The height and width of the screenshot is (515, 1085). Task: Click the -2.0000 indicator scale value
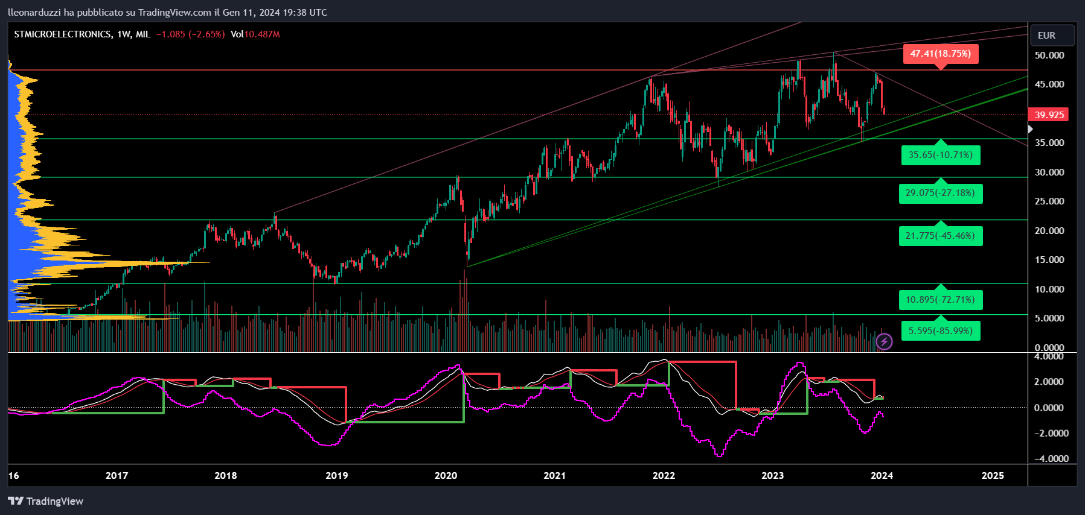(1051, 433)
